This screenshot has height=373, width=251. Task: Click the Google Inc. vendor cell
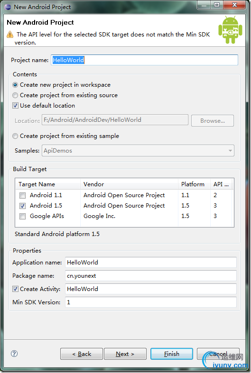click(100, 216)
